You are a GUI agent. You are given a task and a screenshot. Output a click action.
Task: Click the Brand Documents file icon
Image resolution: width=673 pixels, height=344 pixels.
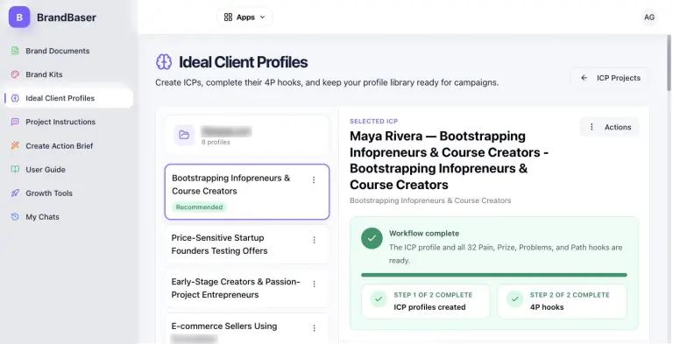point(15,51)
